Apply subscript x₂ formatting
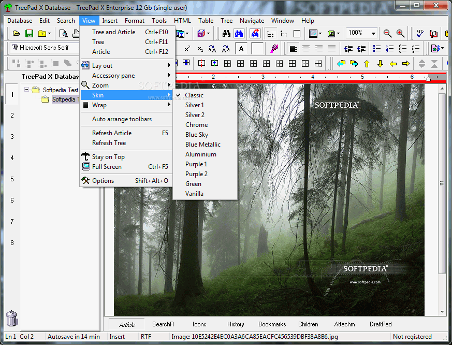 pyautogui.click(x=200, y=49)
